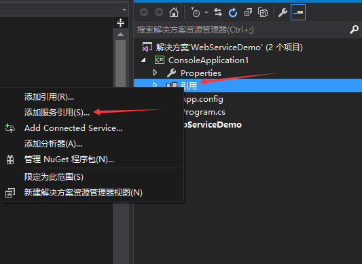Click the Back navigation arrow in Solution Explorer
Screen dimensions: 362x264
point(144,12)
